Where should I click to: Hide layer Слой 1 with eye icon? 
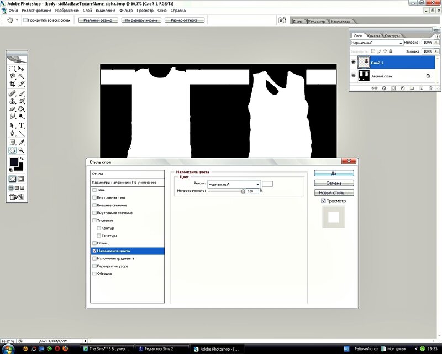click(x=354, y=63)
